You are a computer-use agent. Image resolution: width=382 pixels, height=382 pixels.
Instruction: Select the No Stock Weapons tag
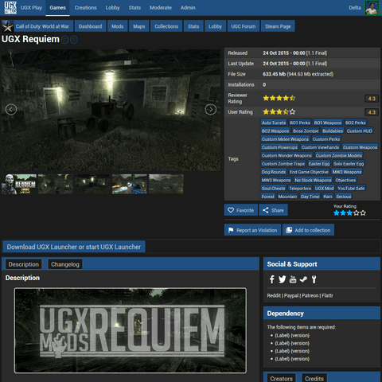click(313, 180)
